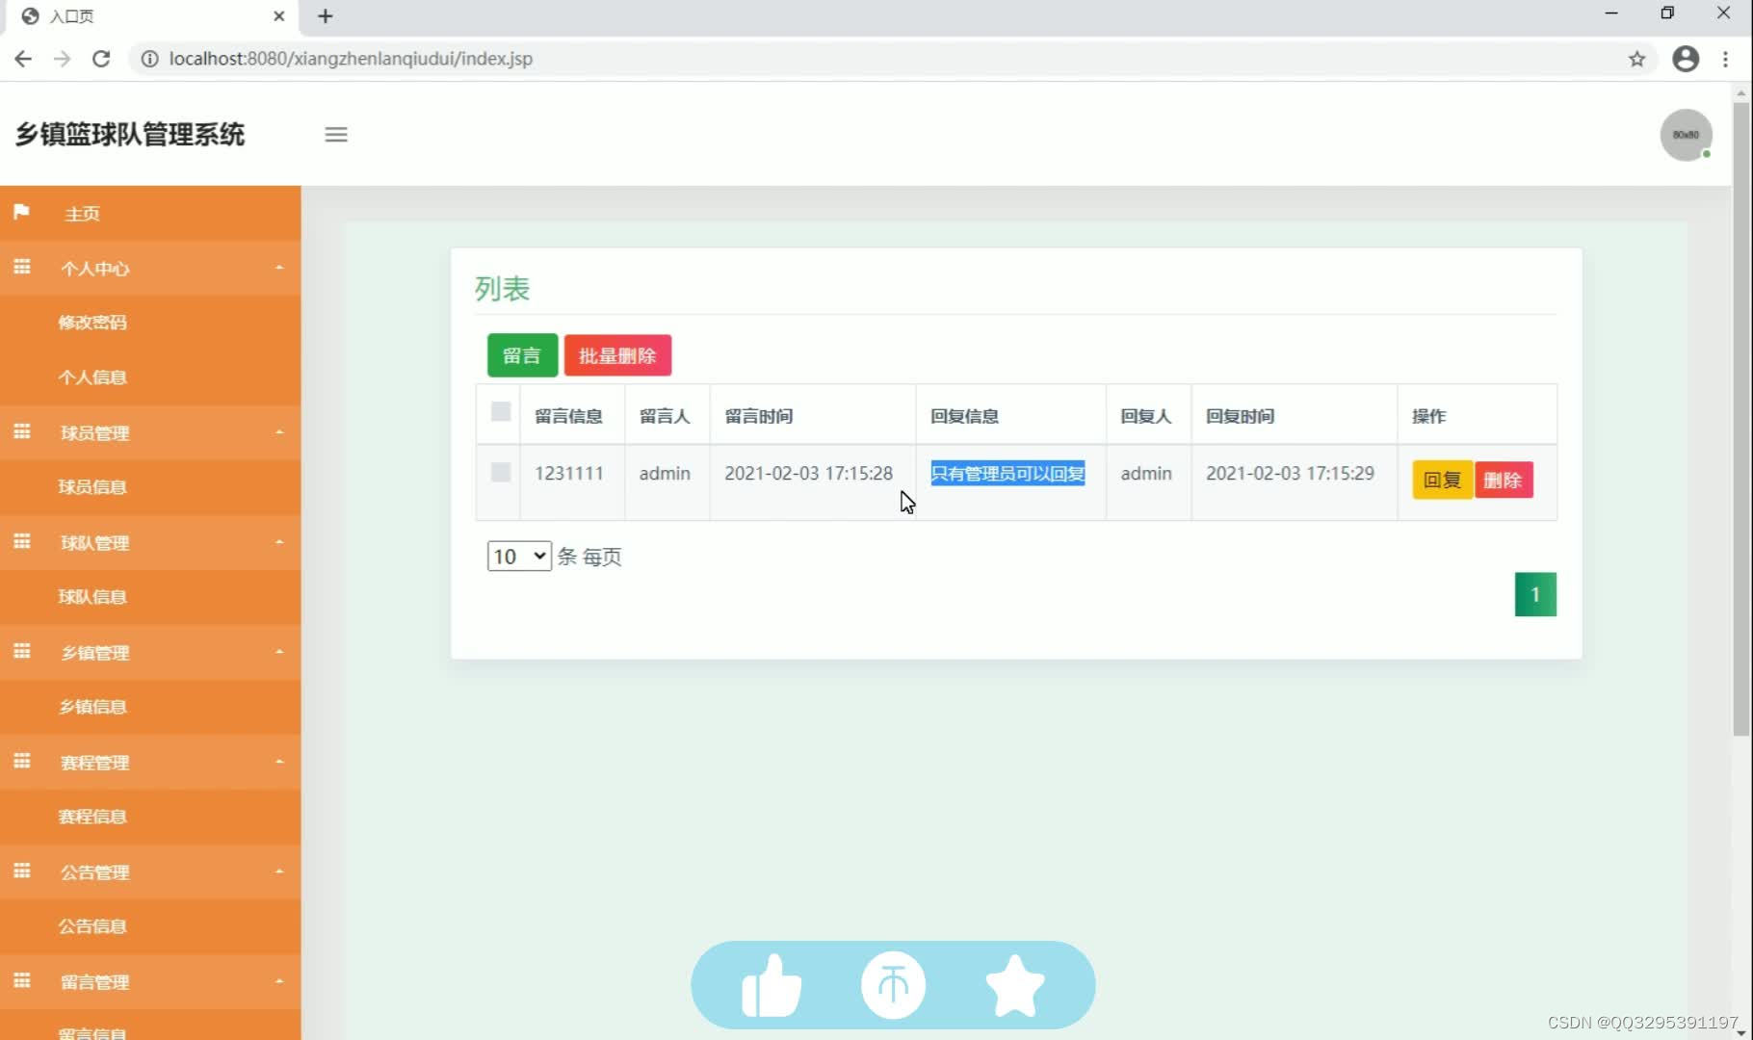This screenshot has width=1753, height=1040.
Task: Collapse the 乡镇管理 menu section
Action: [x=279, y=652]
